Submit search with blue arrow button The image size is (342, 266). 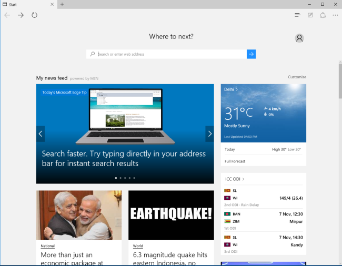point(252,54)
